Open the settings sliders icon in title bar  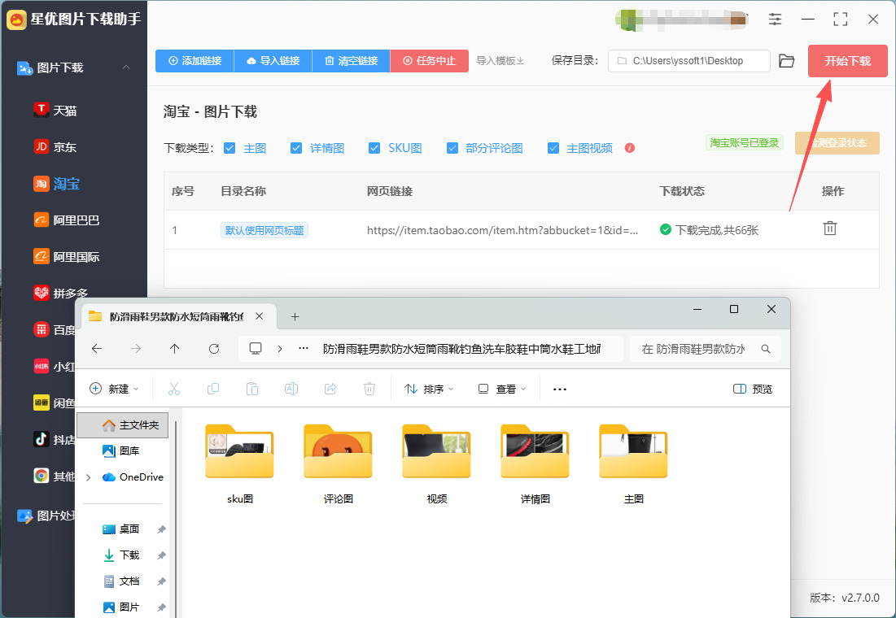775,19
